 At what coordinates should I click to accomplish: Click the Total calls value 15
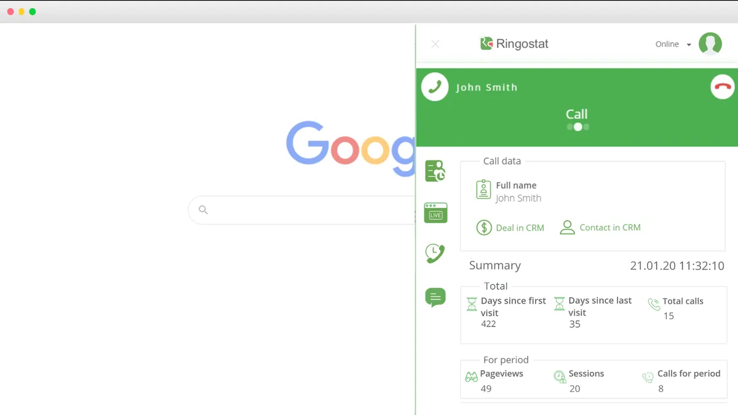click(x=669, y=316)
